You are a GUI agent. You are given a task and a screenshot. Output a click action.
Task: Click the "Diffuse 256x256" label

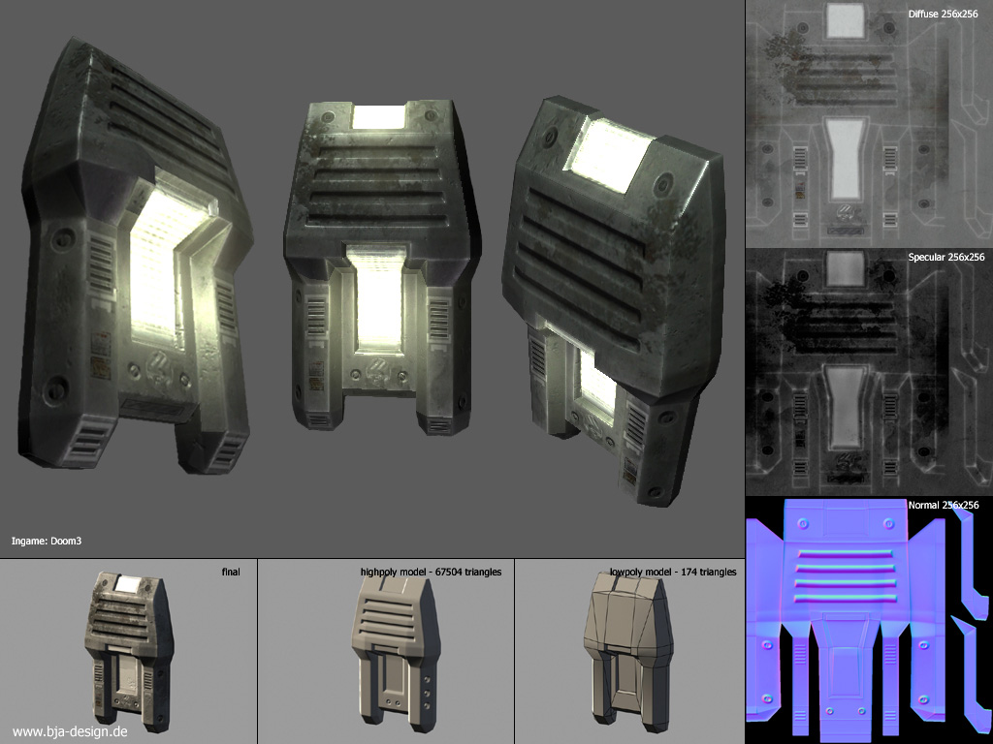943,14
